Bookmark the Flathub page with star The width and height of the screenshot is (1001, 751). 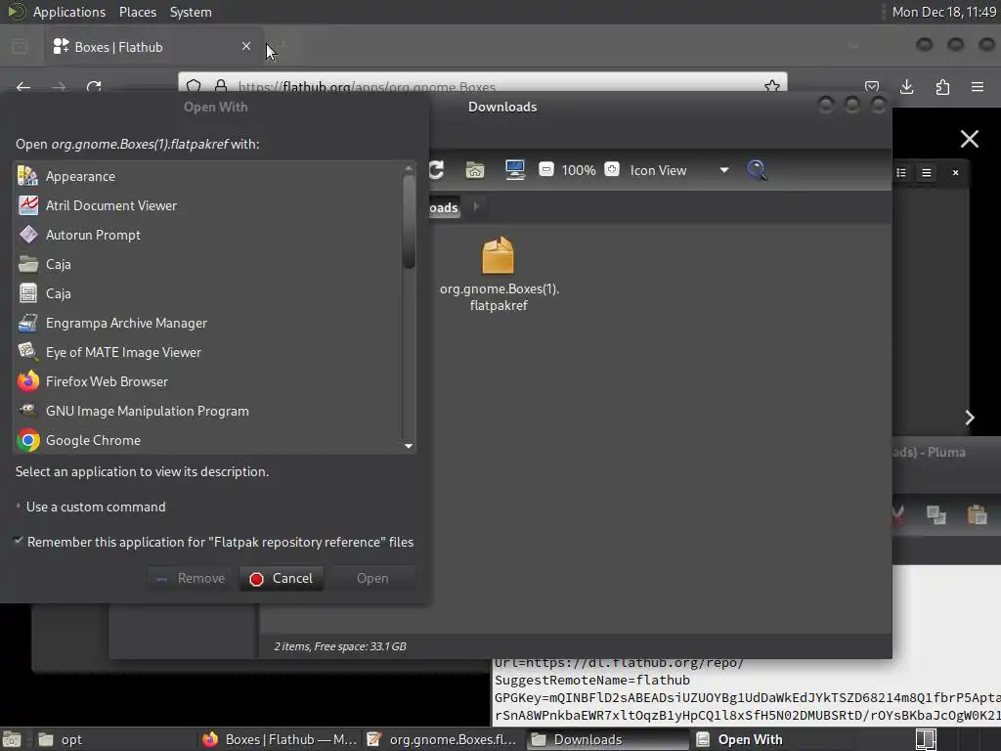pos(772,86)
